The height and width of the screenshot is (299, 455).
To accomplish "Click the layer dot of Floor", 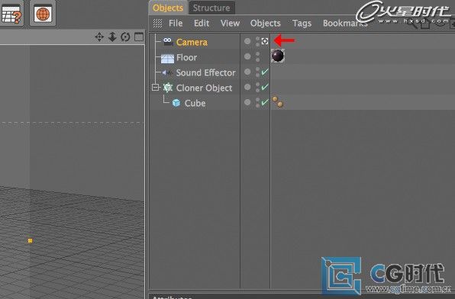I will click(247, 56).
